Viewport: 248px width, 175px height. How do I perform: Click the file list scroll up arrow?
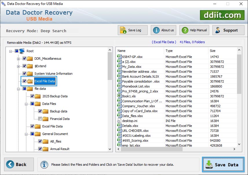pyautogui.click(x=239, y=50)
